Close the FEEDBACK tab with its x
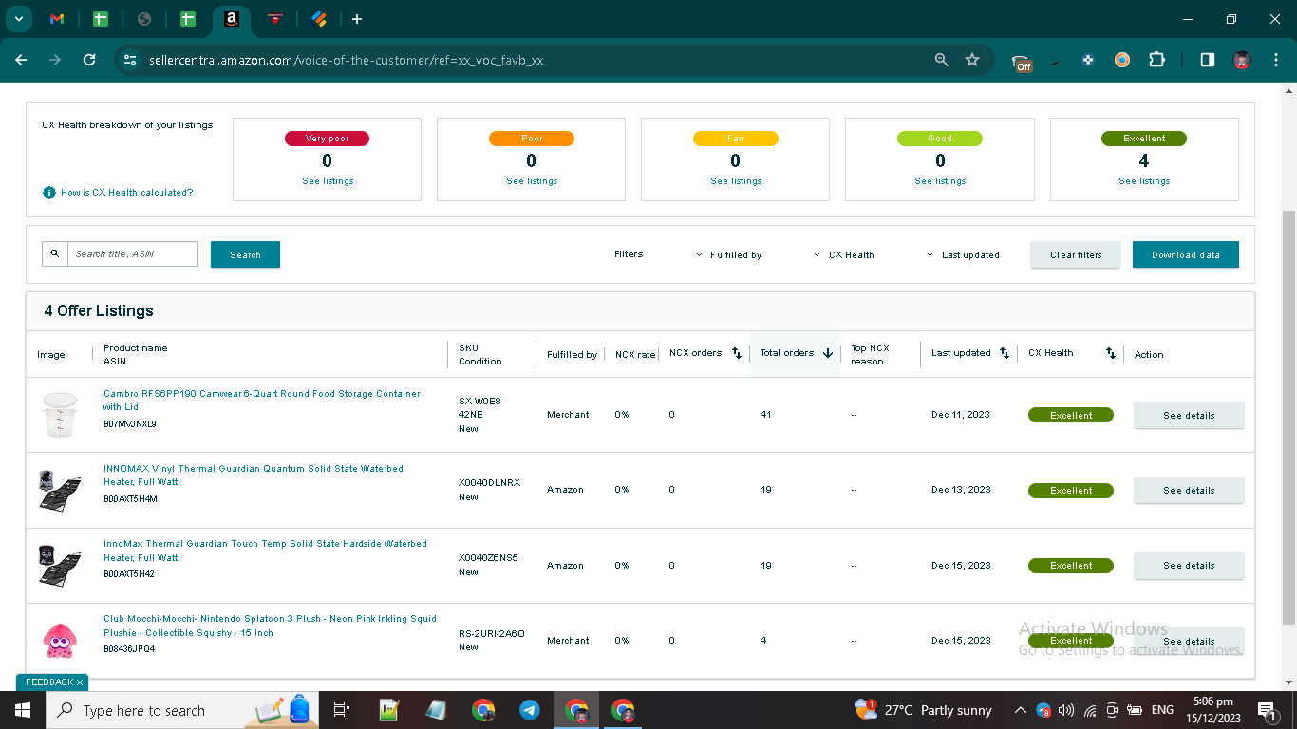 click(x=81, y=682)
